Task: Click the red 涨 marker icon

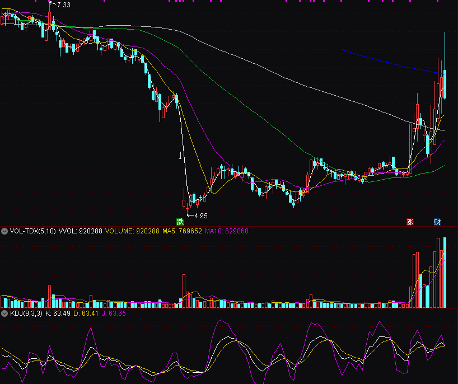Action: (x=410, y=222)
